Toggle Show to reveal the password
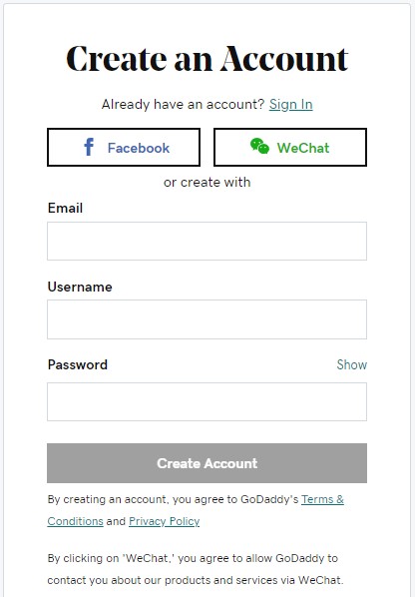 pos(352,364)
